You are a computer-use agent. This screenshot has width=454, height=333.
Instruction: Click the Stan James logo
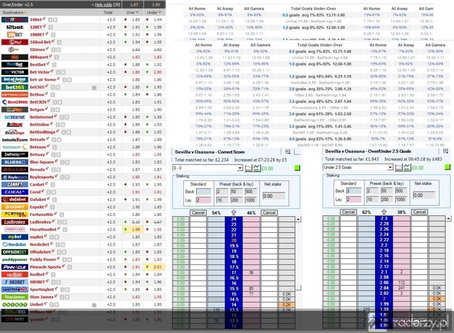click(x=15, y=297)
